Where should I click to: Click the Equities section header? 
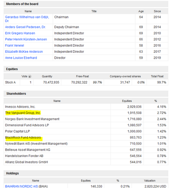tap(12, 69)
